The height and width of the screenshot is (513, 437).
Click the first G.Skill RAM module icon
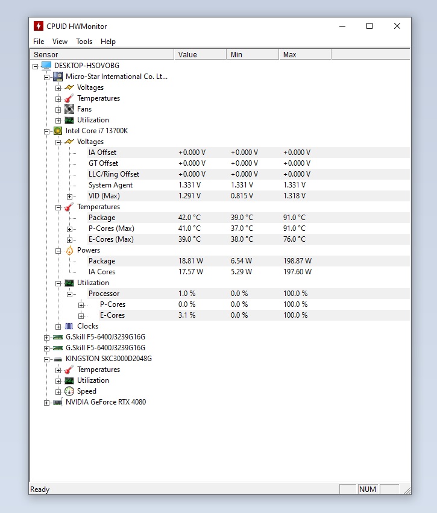[58, 337]
